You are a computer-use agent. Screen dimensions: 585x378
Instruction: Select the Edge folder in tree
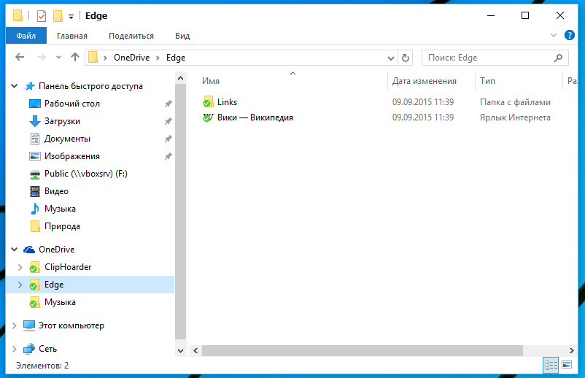pyautogui.click(x=54, y=285)
